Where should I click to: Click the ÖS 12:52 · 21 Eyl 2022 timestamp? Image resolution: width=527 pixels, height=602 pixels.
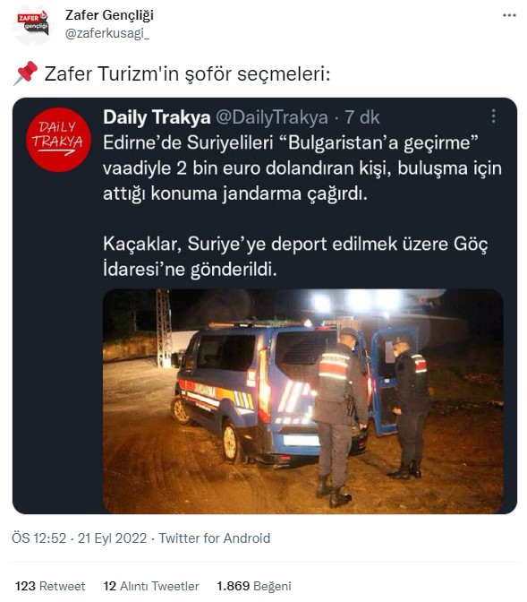pos(80,537)
